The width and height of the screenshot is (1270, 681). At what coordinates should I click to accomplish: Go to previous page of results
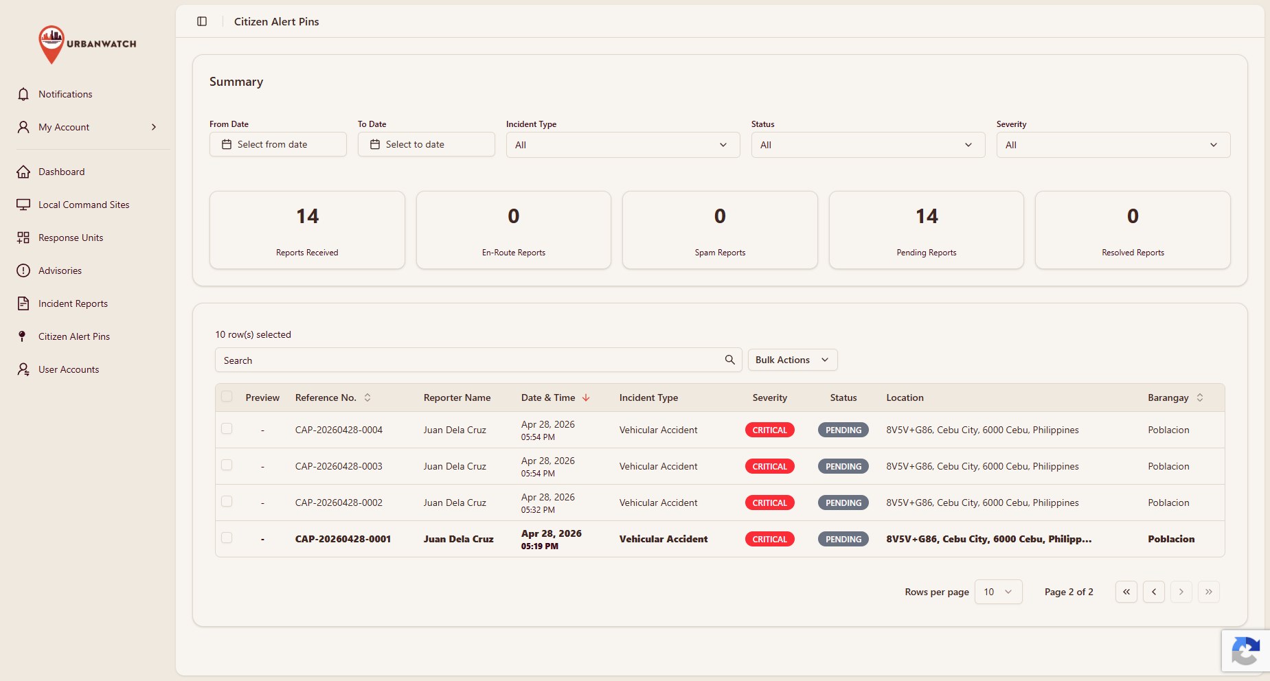[1154, 592]
